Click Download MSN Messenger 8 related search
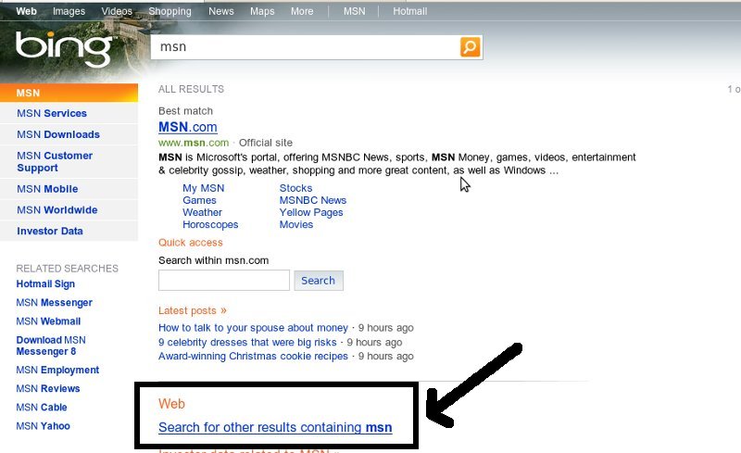 tap(51, 346)
